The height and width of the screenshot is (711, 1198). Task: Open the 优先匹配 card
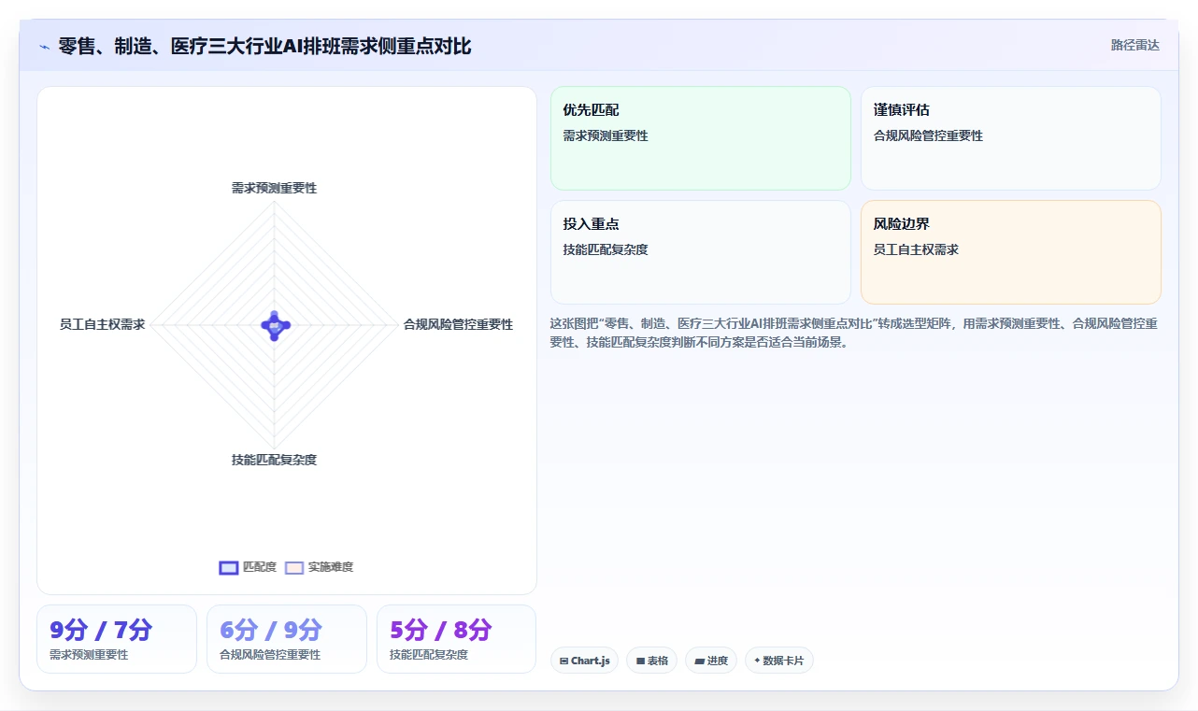pos(701,138)
